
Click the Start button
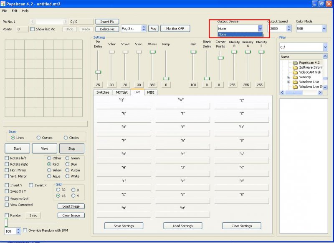17,149
